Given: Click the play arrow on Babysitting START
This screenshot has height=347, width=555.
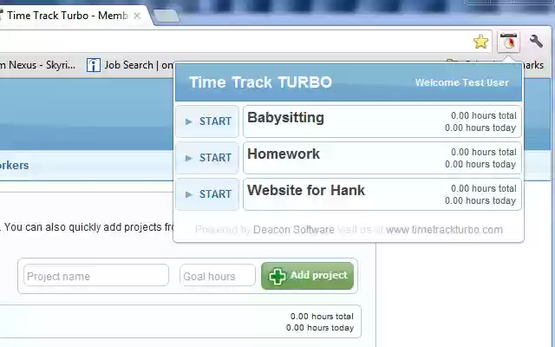Looking at the screenshot, I should coord(189,121).
